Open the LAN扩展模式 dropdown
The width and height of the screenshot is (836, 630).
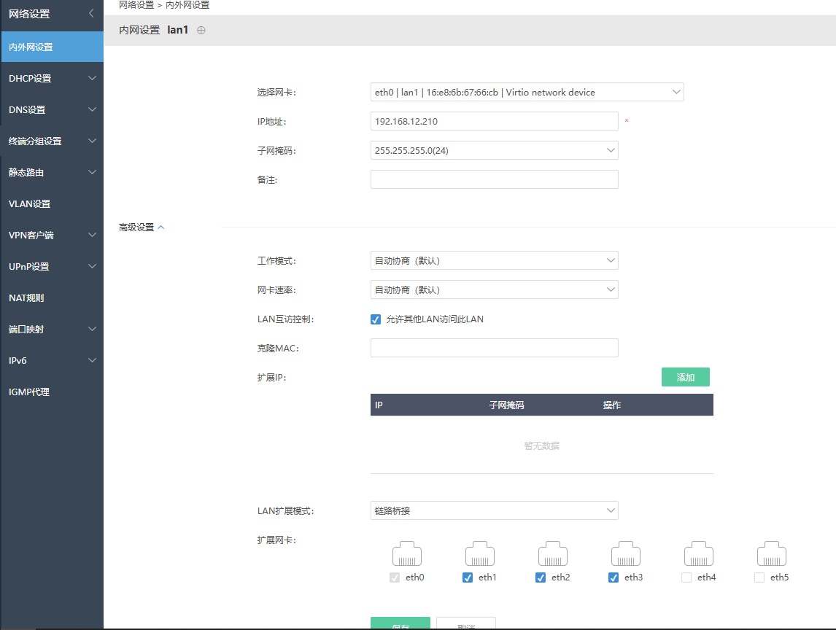click(494, 511)
